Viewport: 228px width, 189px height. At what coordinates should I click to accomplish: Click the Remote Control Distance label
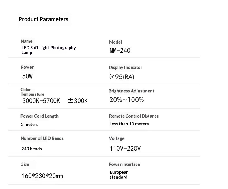tap(134, 116)
